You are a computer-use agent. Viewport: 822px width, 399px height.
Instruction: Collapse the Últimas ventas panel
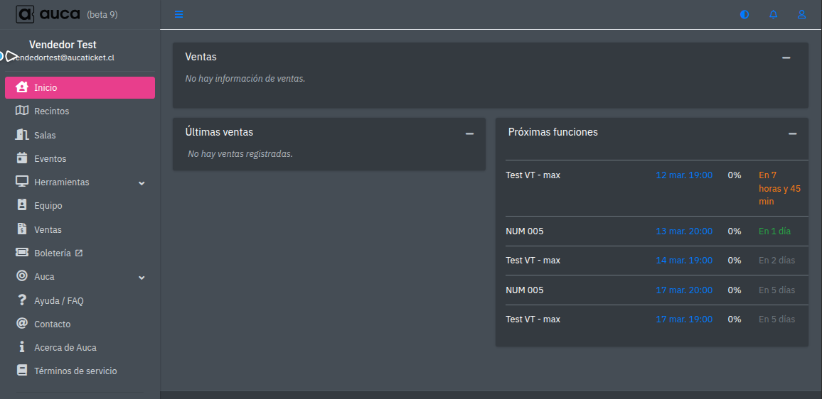point(469,133)
